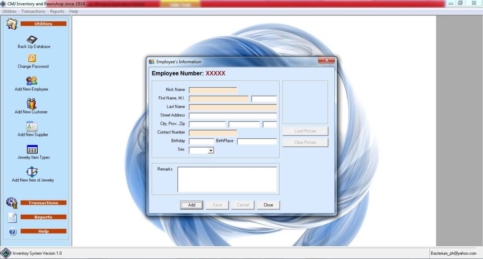The image size is (483, 259).
Task: Click the Add button
Action: 192,205
